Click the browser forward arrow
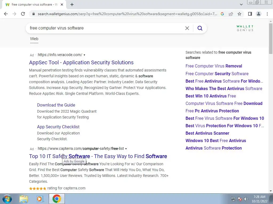 point(14,14)
